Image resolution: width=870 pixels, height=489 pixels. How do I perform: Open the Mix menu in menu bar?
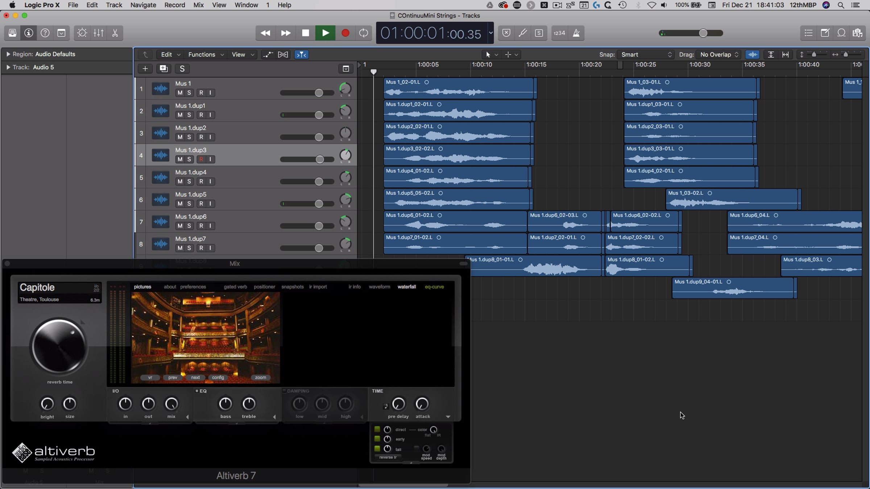(x=198, y=5)
